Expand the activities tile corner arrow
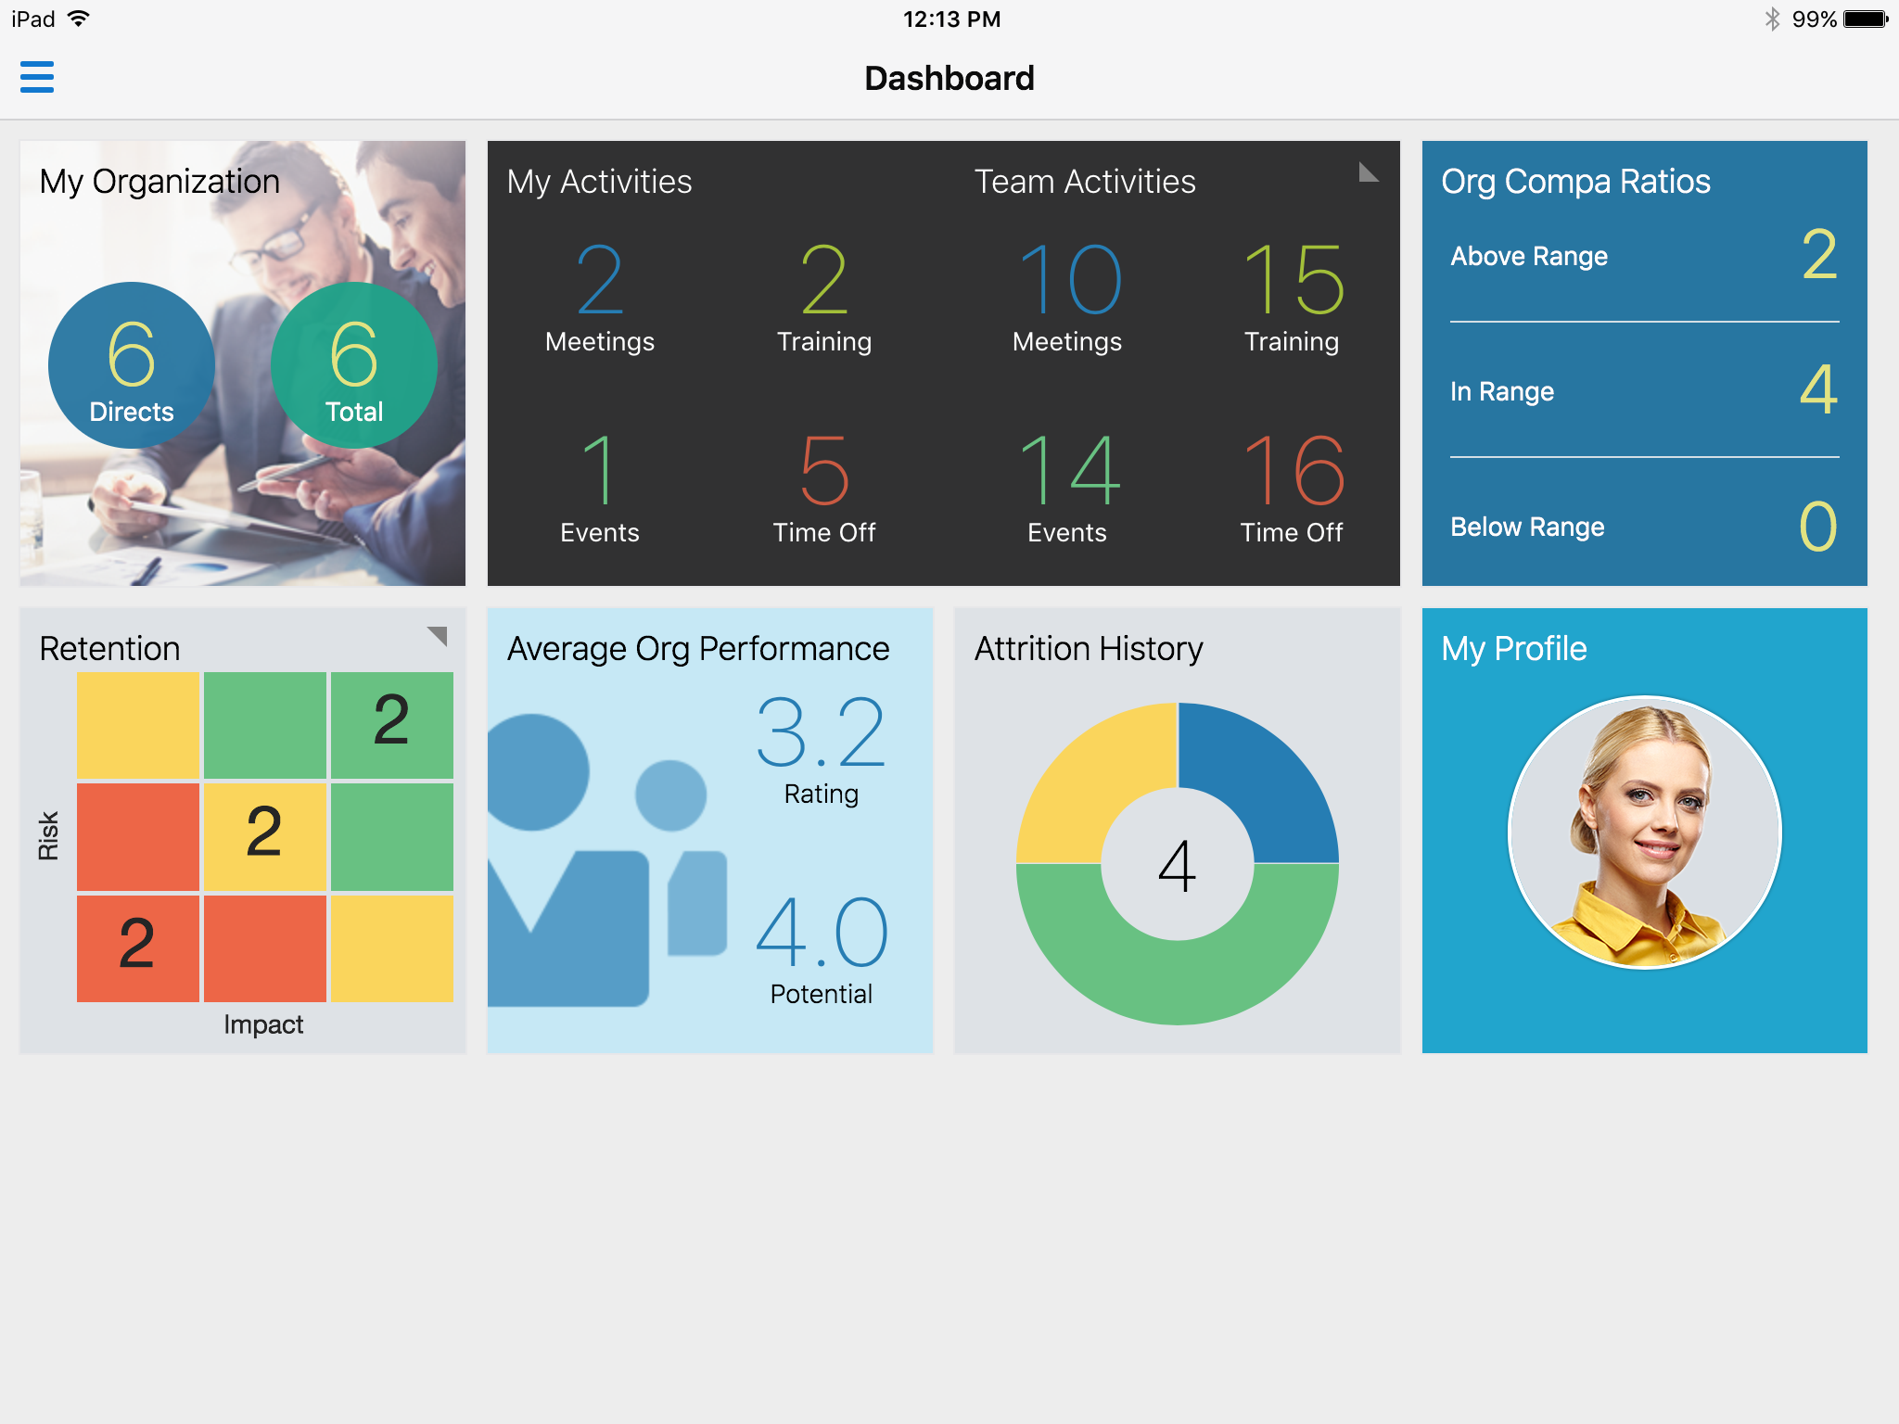Viewport: 1899px width, 1424px height. 1369,172
